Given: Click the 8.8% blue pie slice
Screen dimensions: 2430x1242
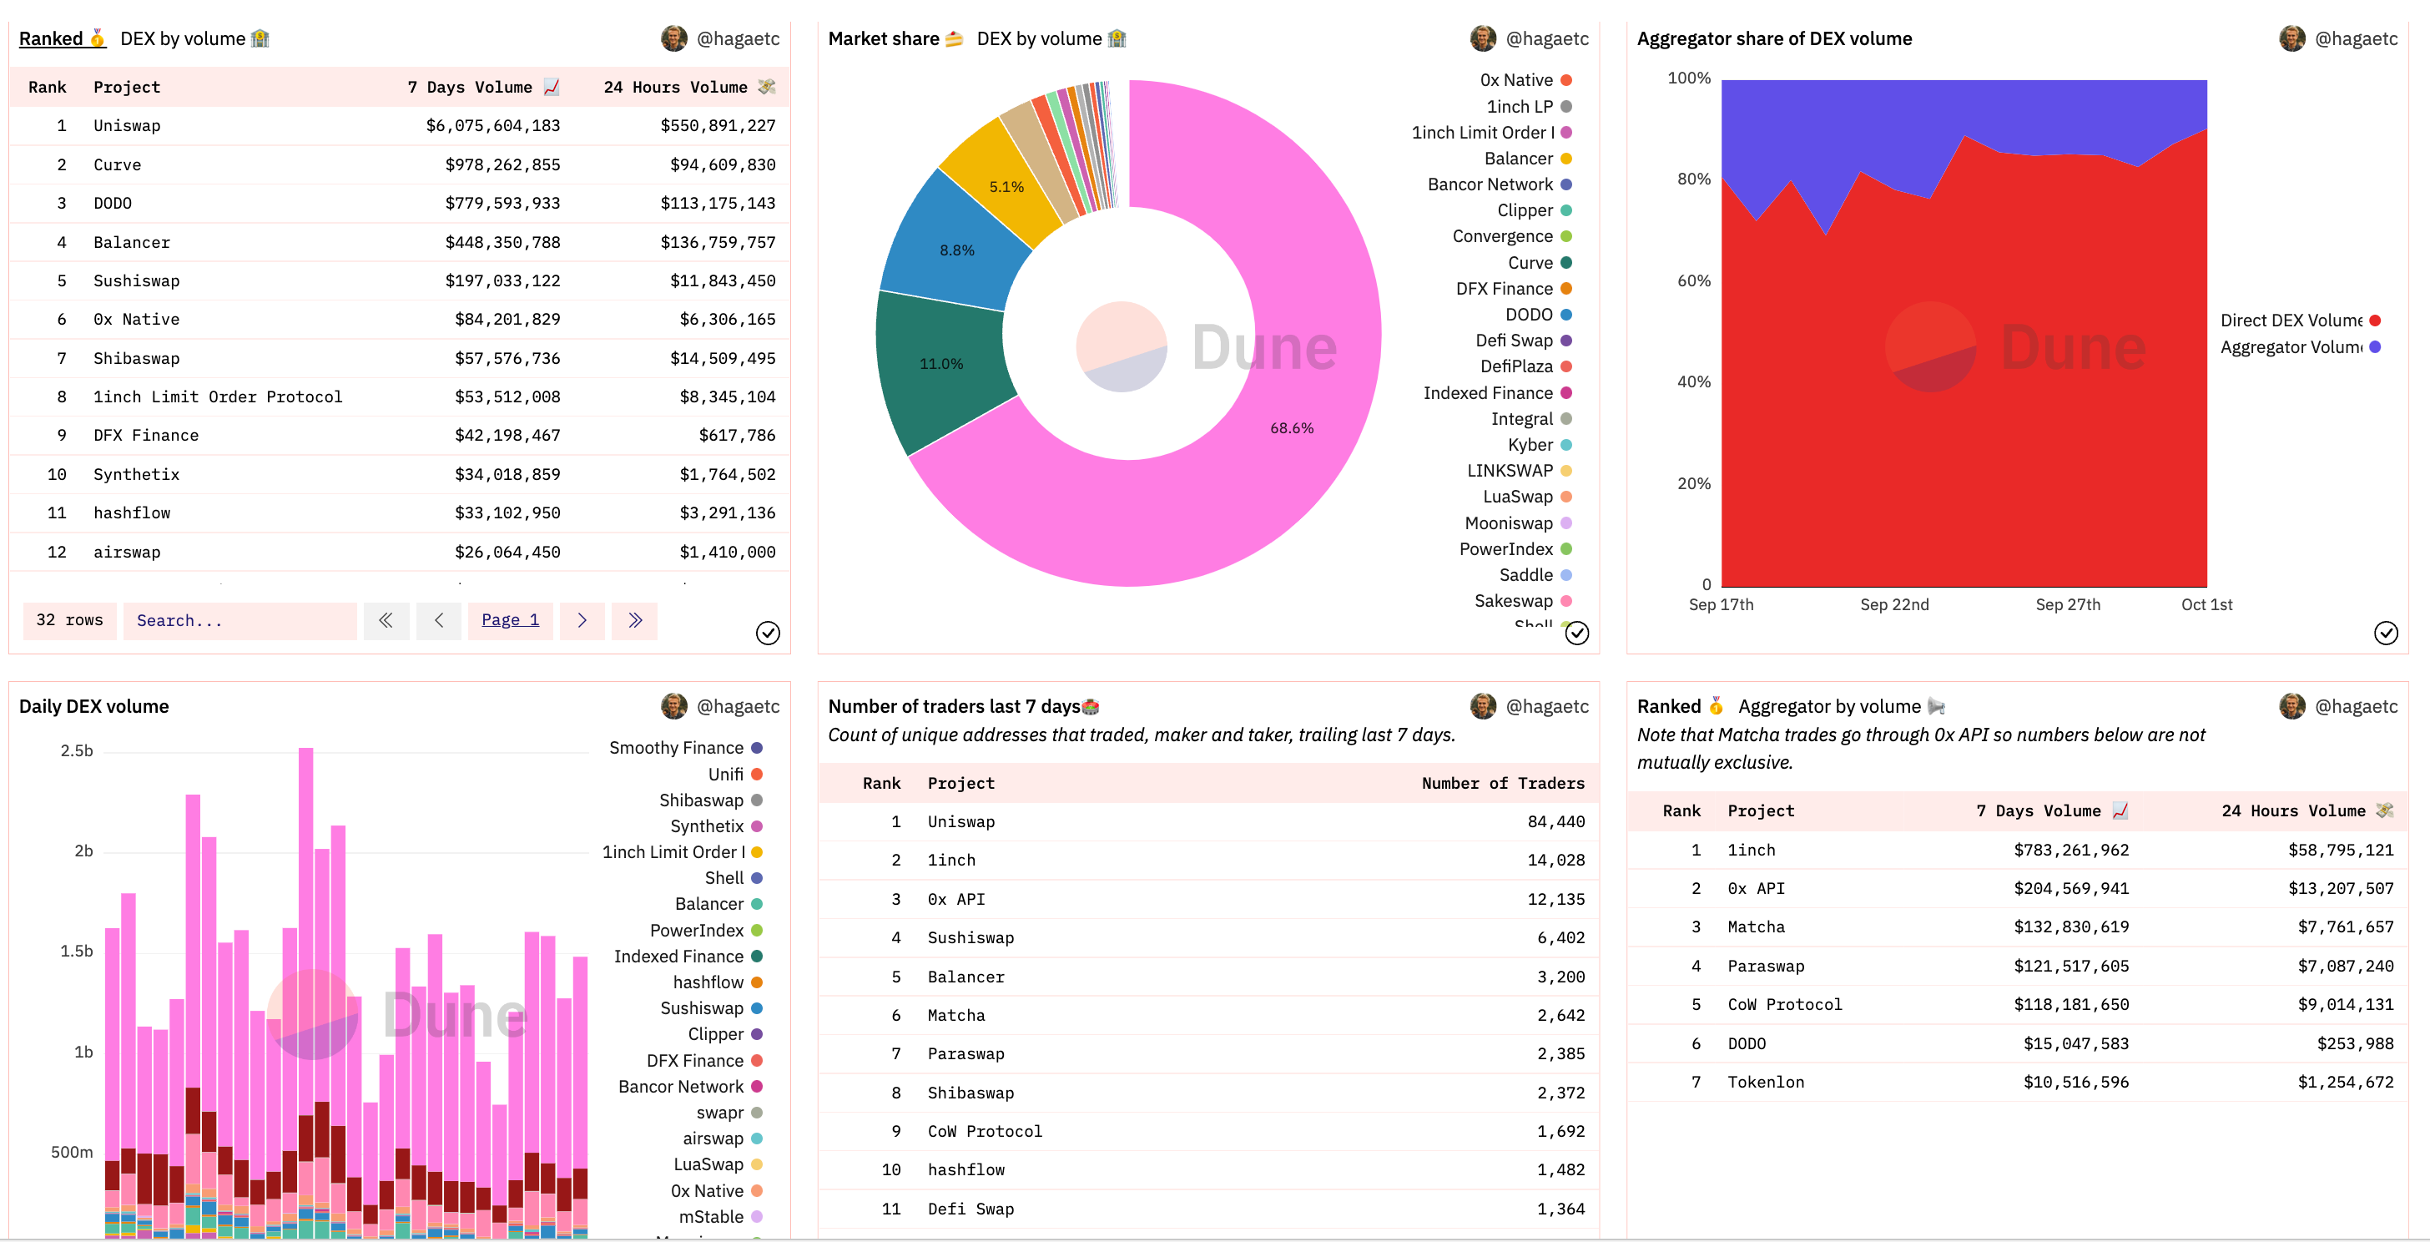Looking at the screenshot, I should coord(956,250).
